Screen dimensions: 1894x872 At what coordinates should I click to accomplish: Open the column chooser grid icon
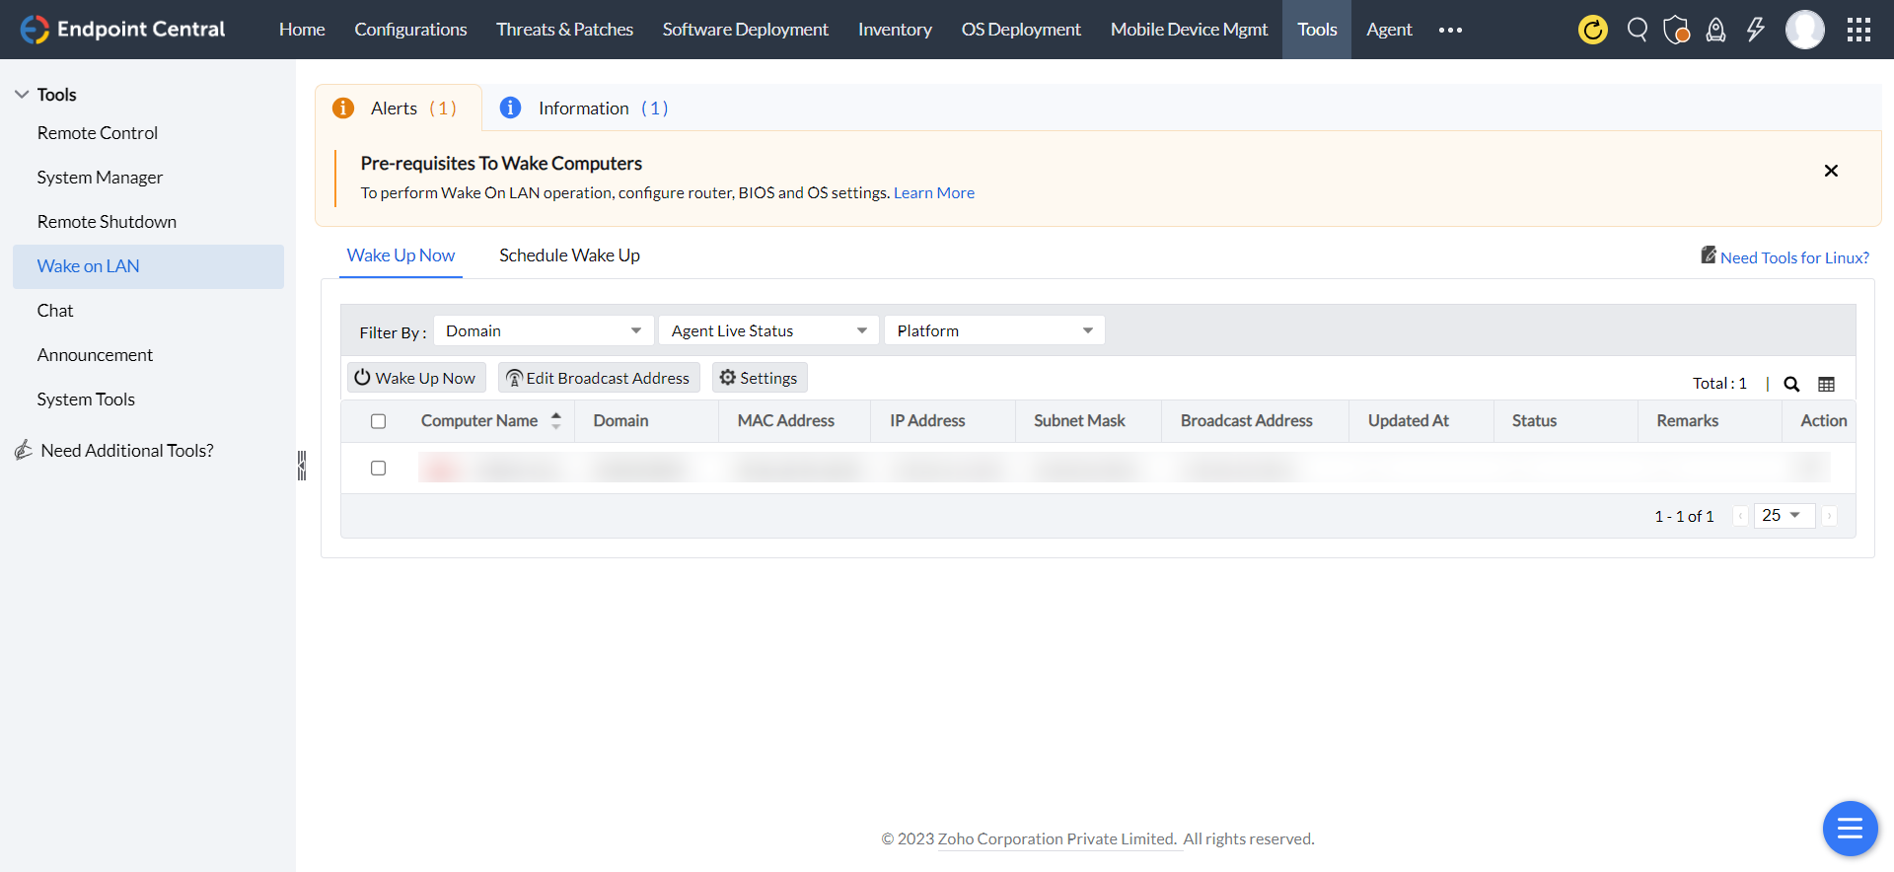pyautogui.click(x=1826, y=384)
